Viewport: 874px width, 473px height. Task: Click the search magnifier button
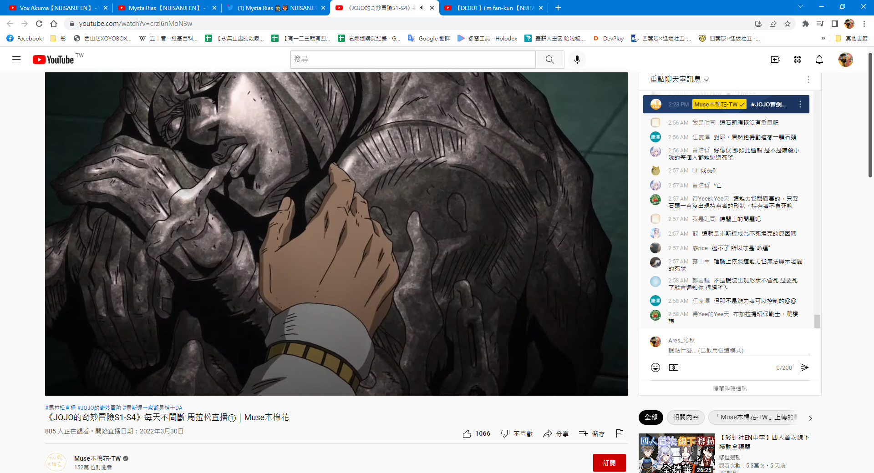(550, 60)
